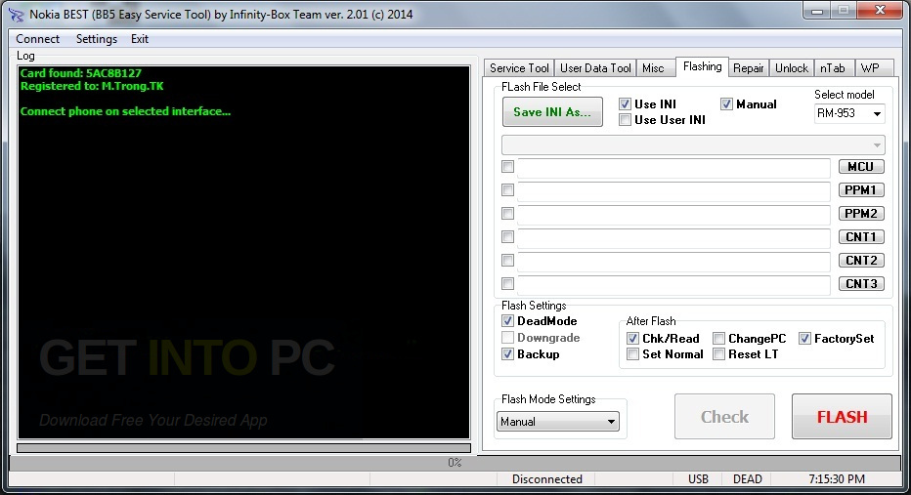The image size is (911, 495).
Task: Switch to the User Data Tool tab
Action: click(595, 68)
